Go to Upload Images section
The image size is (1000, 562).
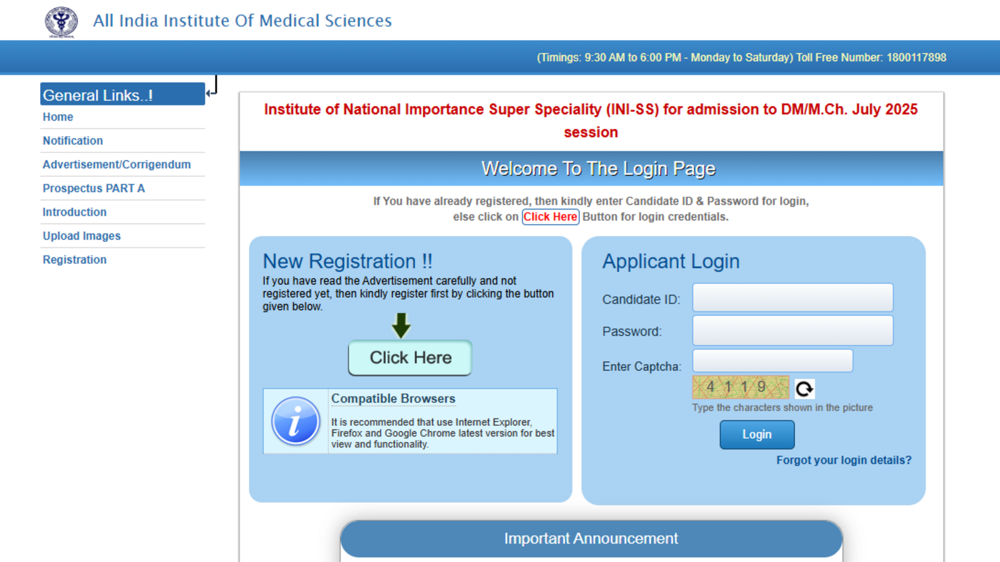coord(81,235)
